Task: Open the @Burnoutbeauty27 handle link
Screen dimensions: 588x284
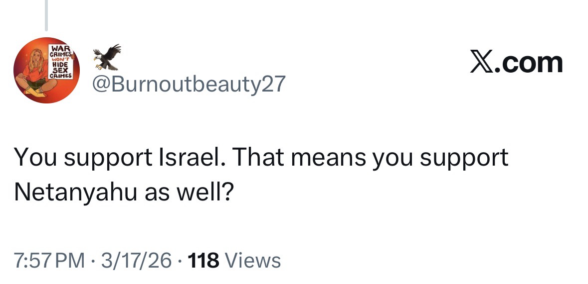Action: coord(189,85)
